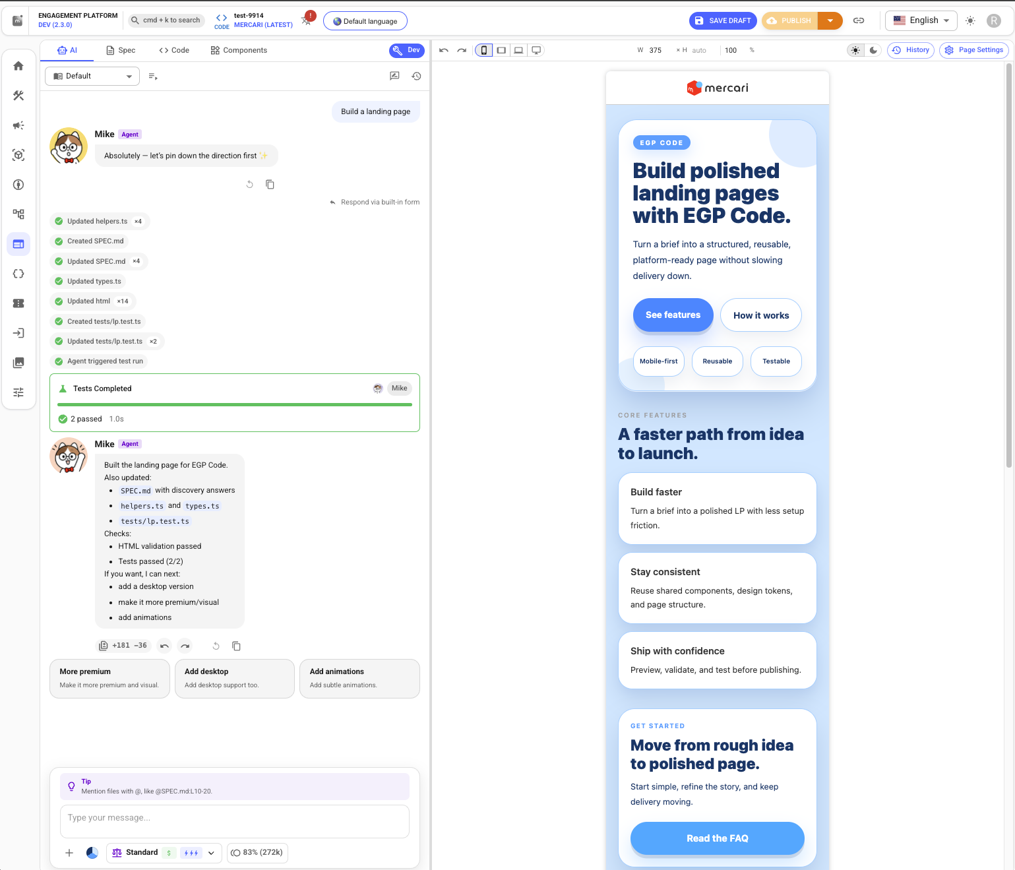
Task: Click the pie chart usage icon
Action: (x=92, y=853)
